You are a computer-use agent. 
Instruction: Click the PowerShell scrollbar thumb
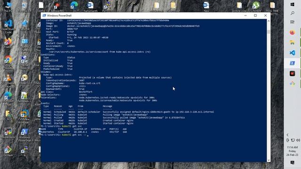(x=269, y=32)
